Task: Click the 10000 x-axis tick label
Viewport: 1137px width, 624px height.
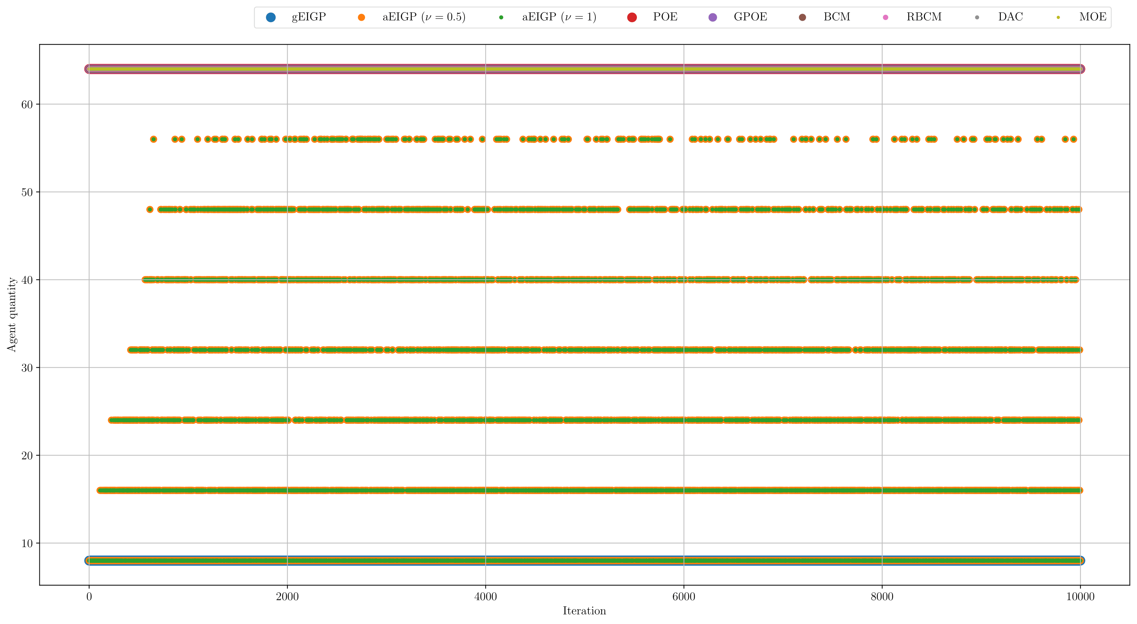Action: pos(1080,597)
